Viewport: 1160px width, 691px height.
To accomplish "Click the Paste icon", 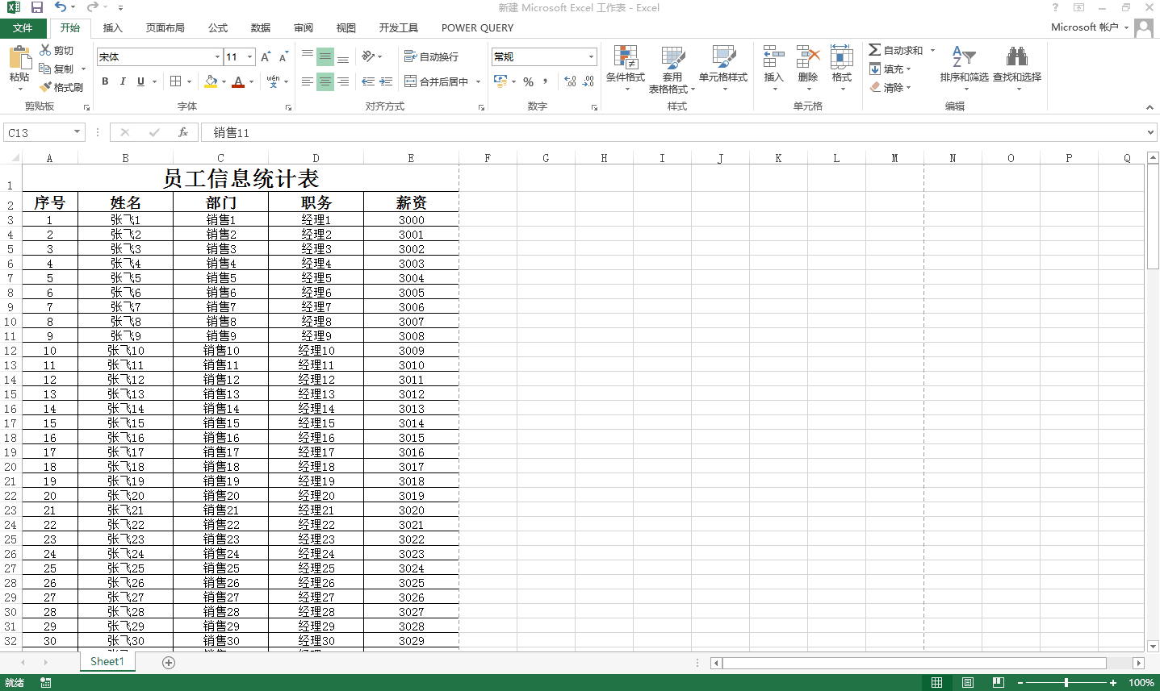I will (x=19, y=59).
